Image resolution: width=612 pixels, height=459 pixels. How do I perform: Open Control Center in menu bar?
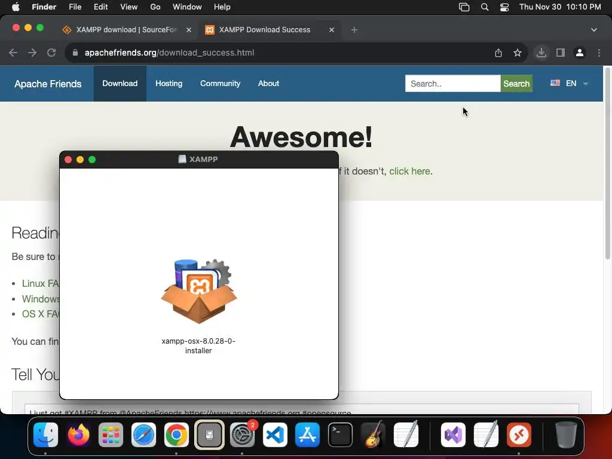point(504,7)
